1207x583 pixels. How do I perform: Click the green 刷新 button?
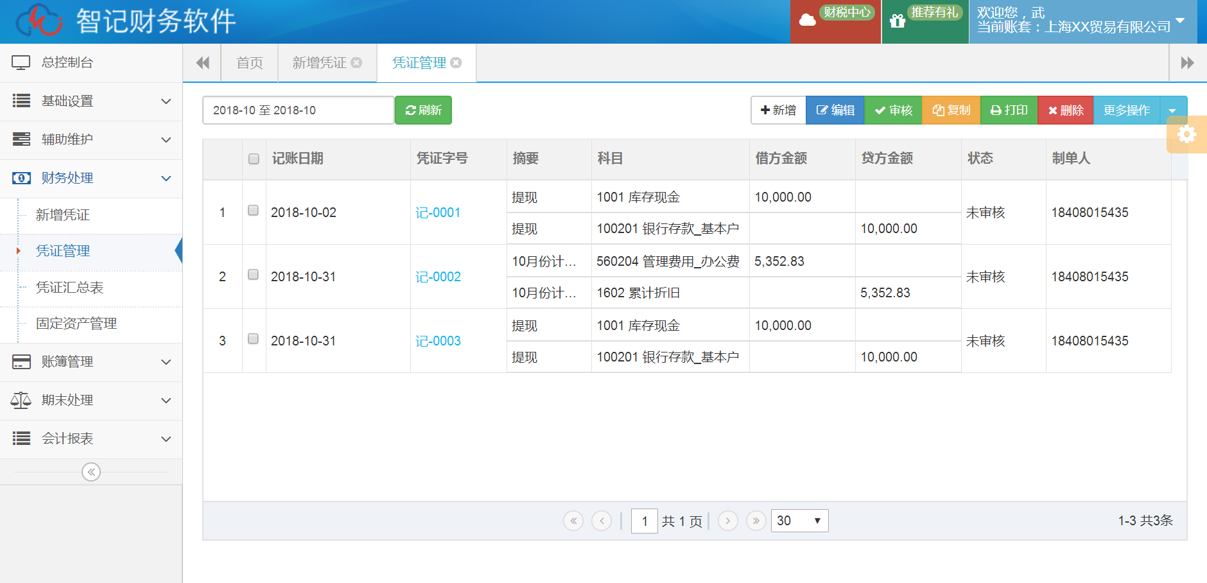coord(423,110)
